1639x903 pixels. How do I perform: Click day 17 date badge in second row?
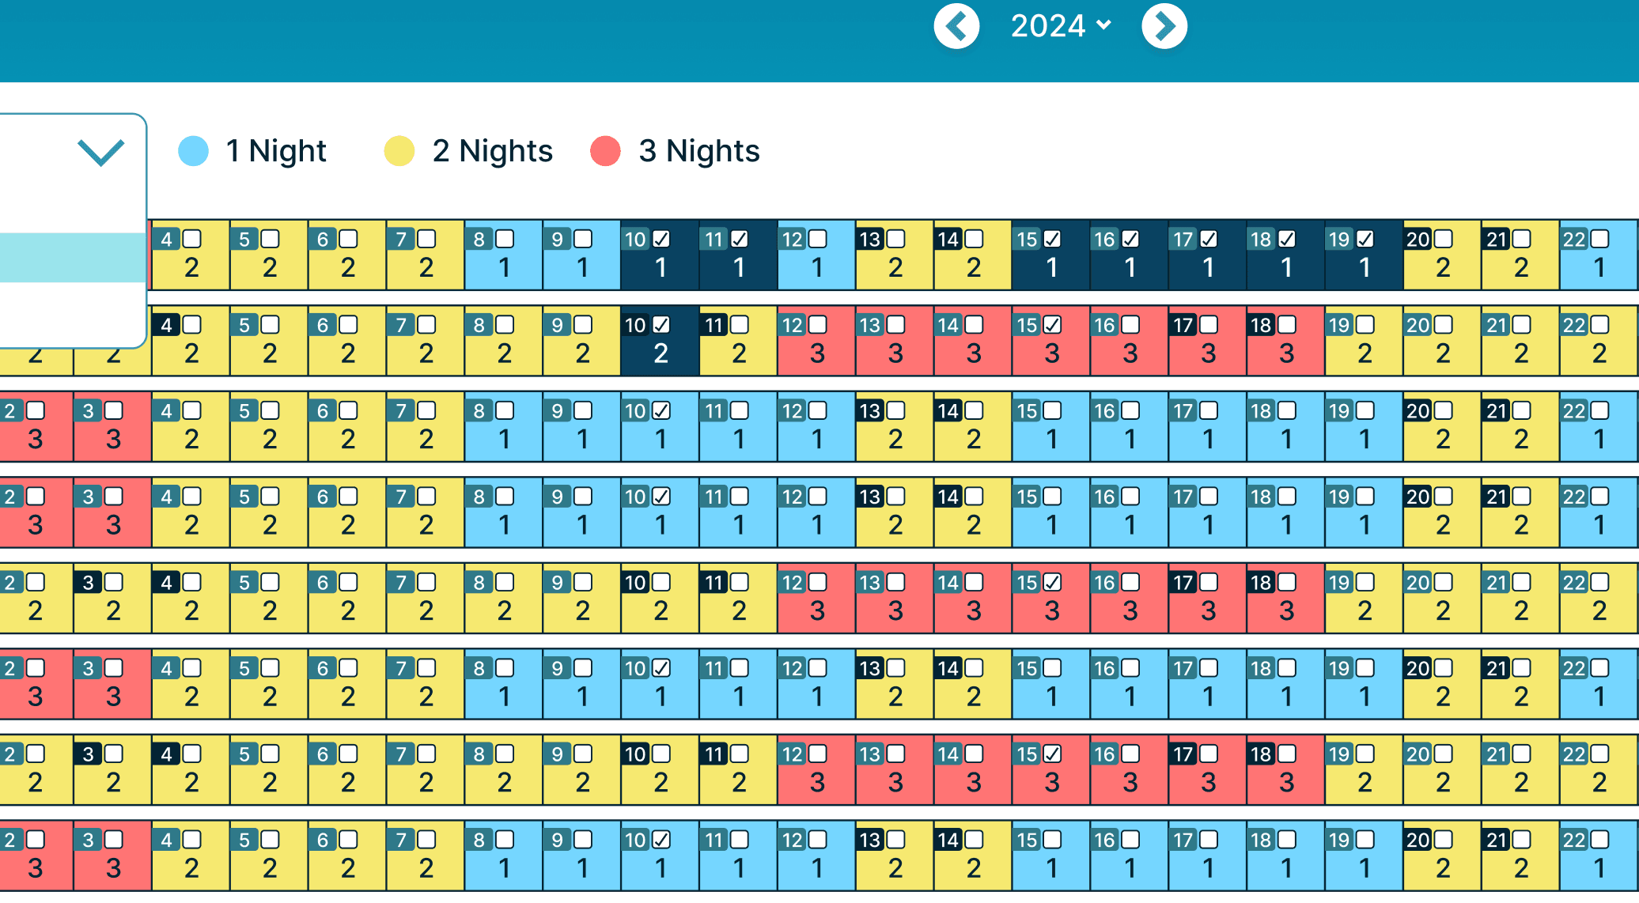point(1183,325)
